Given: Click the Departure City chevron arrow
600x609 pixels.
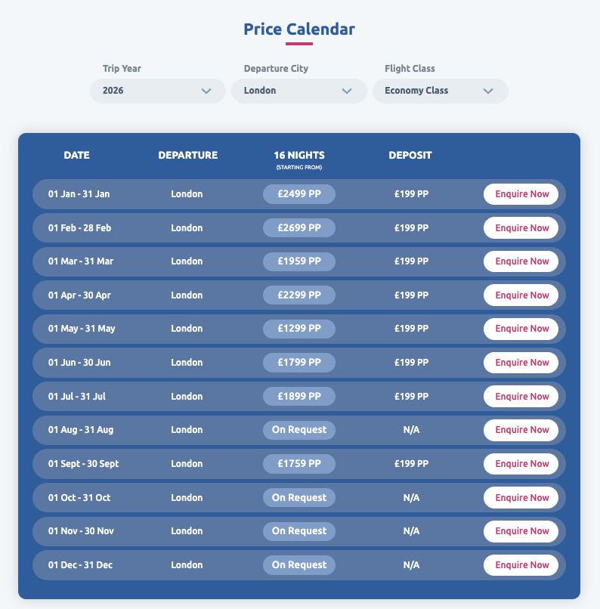Looking at the screenshot, I should click(347, 91).
